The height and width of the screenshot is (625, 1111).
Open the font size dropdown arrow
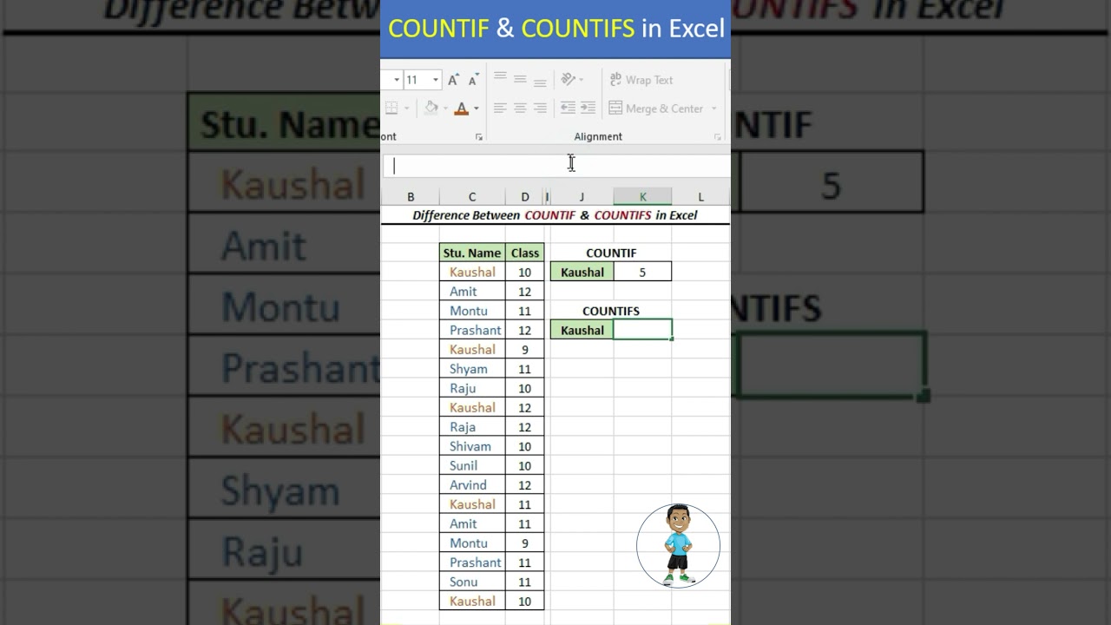coord(436,80)
